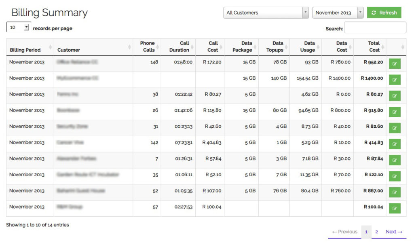Go to page 2 of results
414x245 pixels.
(376, 232)
